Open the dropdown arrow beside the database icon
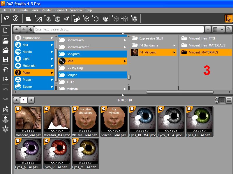 coord(222,30)
